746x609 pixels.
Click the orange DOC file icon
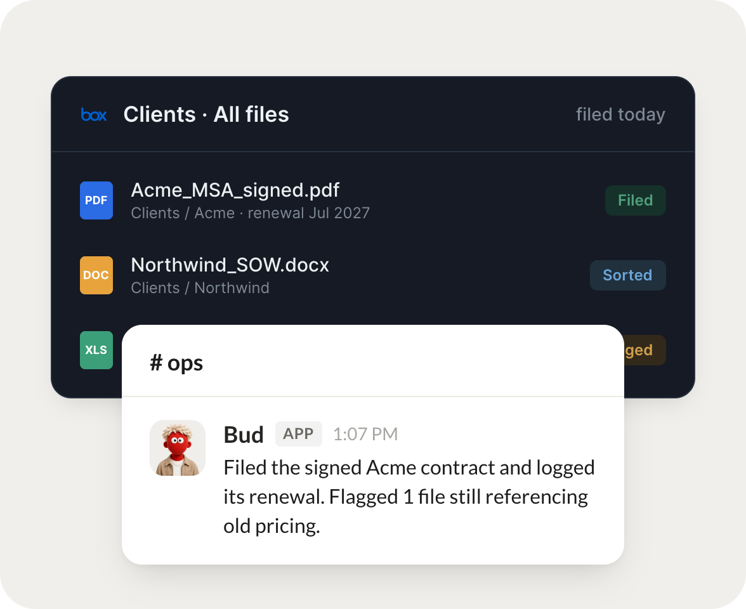click(x=96, y=275)
